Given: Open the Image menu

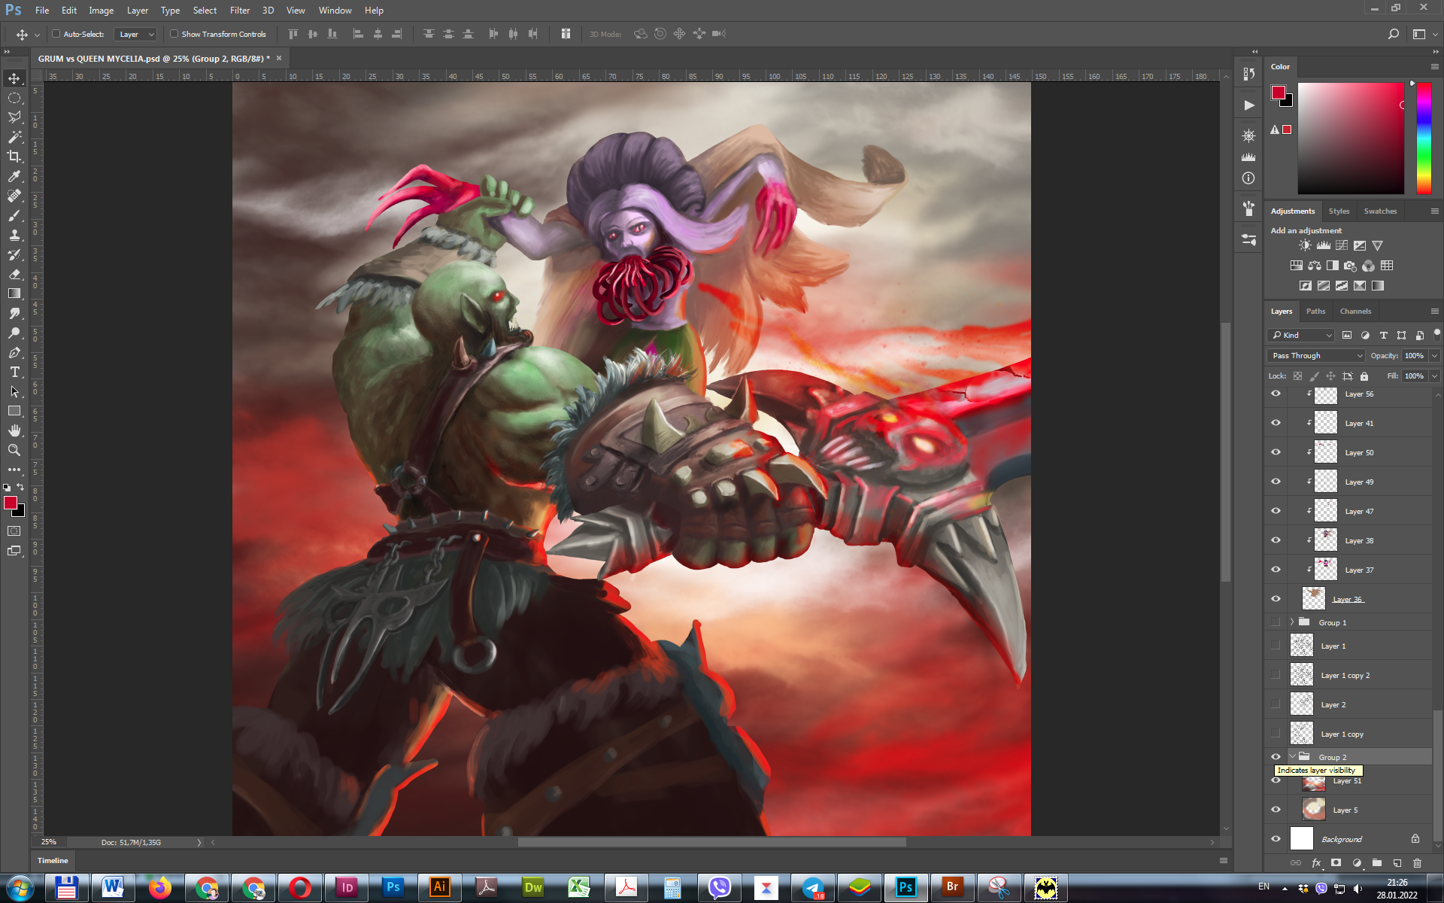Looking at the screenshot, I should (101, 11).
